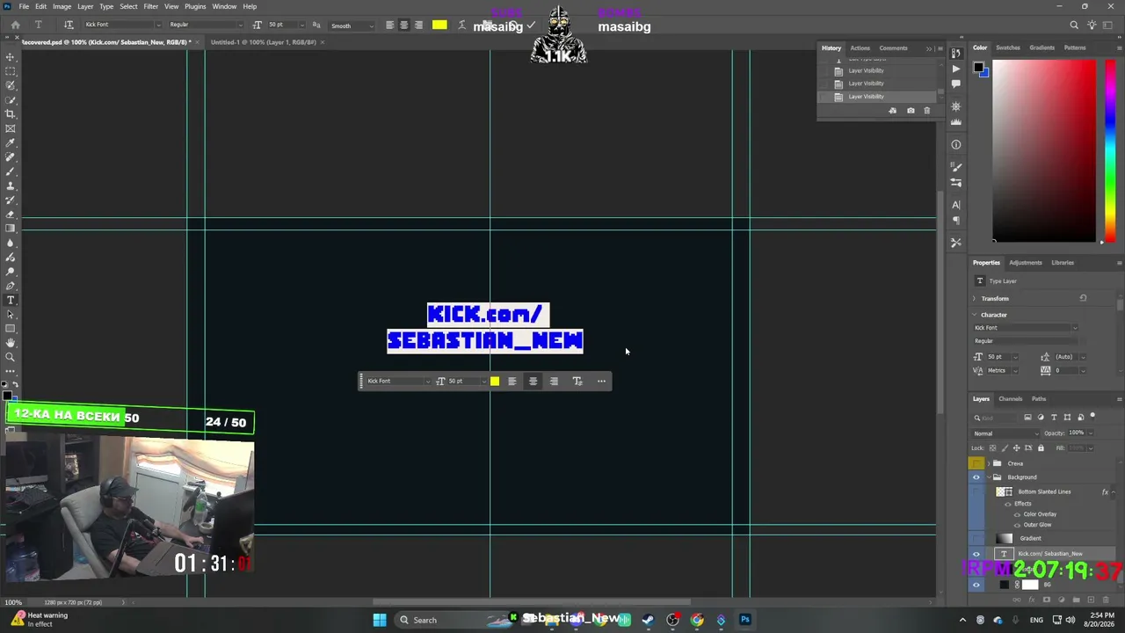Click lock all padlock icon in Layers
This screenshot has height=633, width=1125.
(1041, 448)
